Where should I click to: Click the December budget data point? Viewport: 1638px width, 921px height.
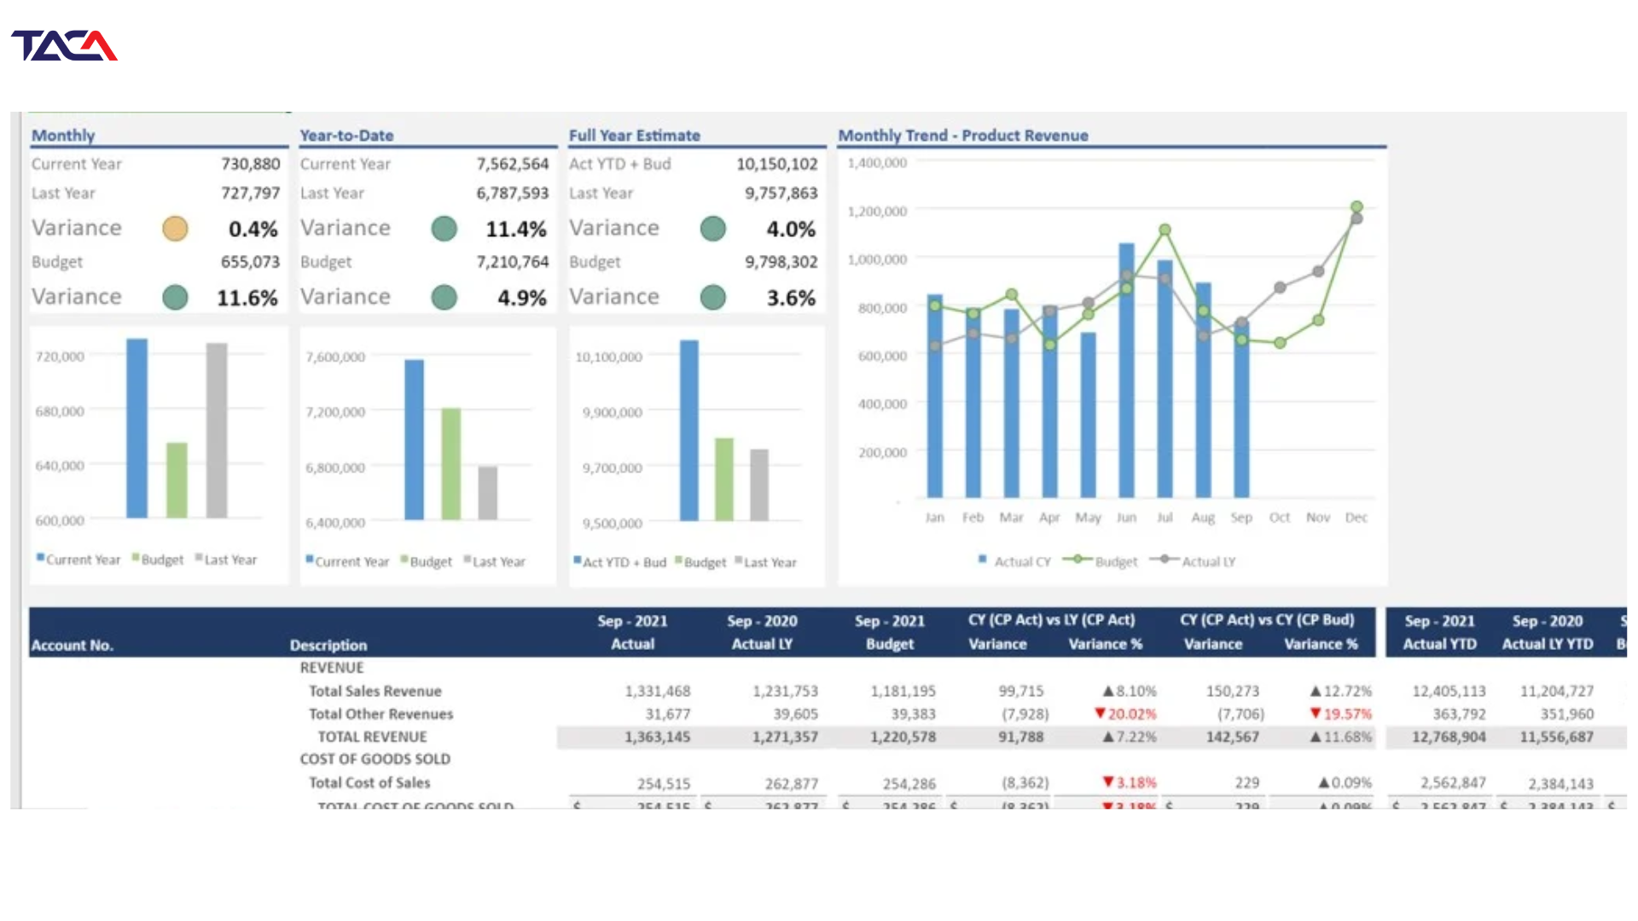point(1356,206)
